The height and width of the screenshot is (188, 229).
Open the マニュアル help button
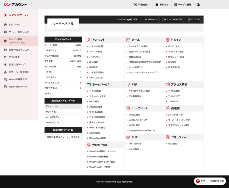point(194,19)
